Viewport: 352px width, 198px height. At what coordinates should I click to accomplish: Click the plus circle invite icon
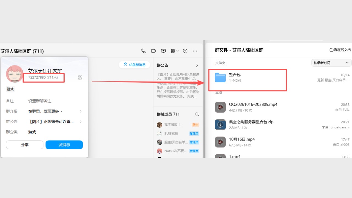click(x=185, y=51)
